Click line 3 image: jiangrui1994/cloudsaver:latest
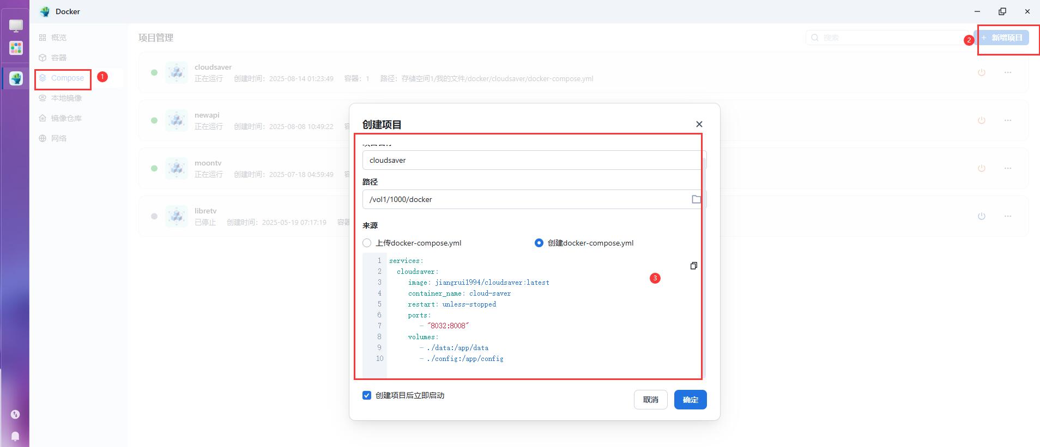 (479, 283)
